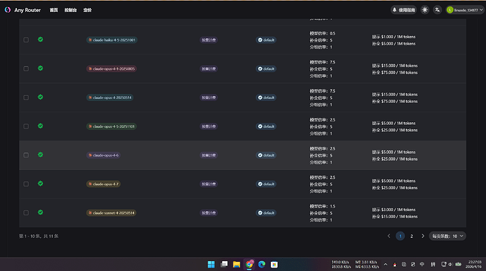Click green status check for claude-sonnet-4-20250514
The image size is (486, 271).
[x=40, y=212]
